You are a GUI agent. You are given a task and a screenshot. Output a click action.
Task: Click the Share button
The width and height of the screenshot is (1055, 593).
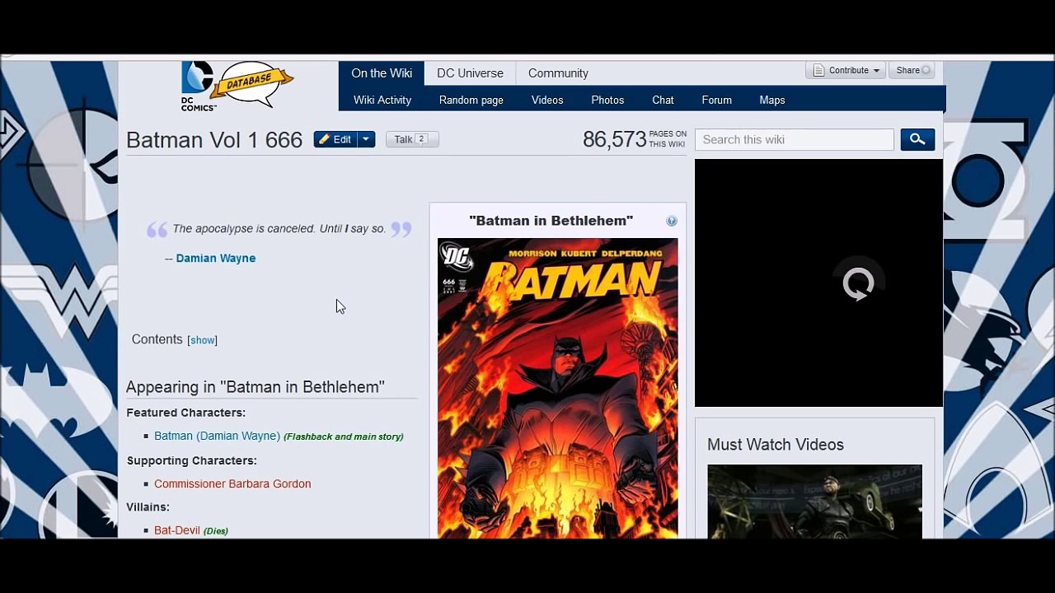(x=912, y=70)
